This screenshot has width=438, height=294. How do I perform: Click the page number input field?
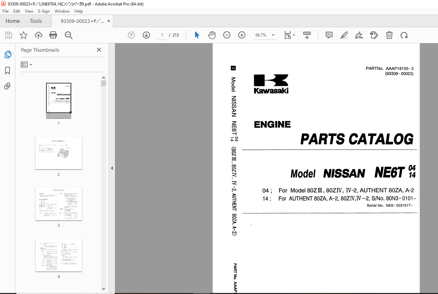tap(162, 35)
